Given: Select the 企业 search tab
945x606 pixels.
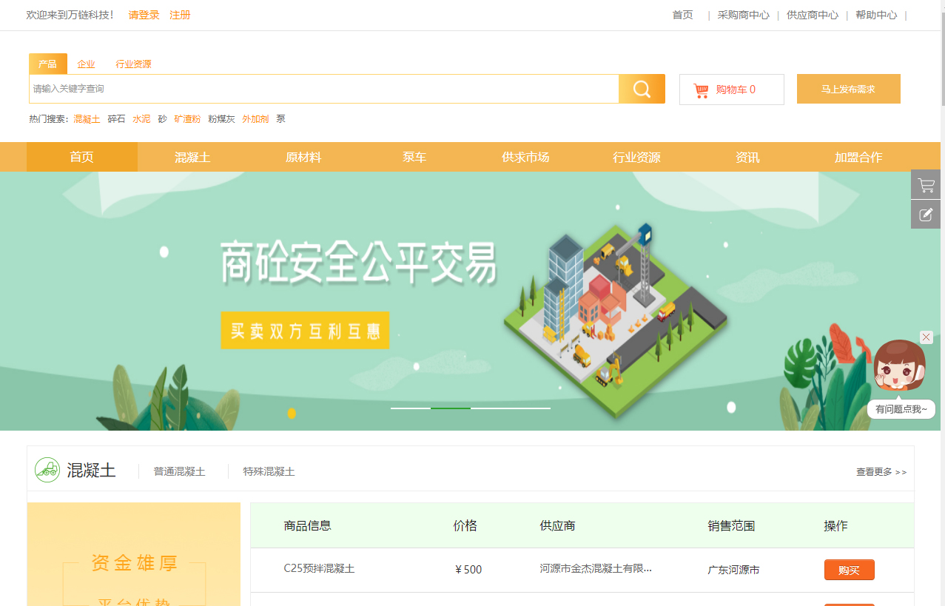Looking at the screenshot, I should 86,64.
